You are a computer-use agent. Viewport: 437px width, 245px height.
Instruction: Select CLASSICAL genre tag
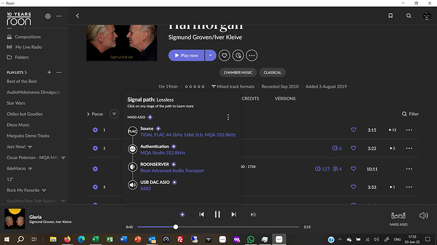tap(272, 73)
